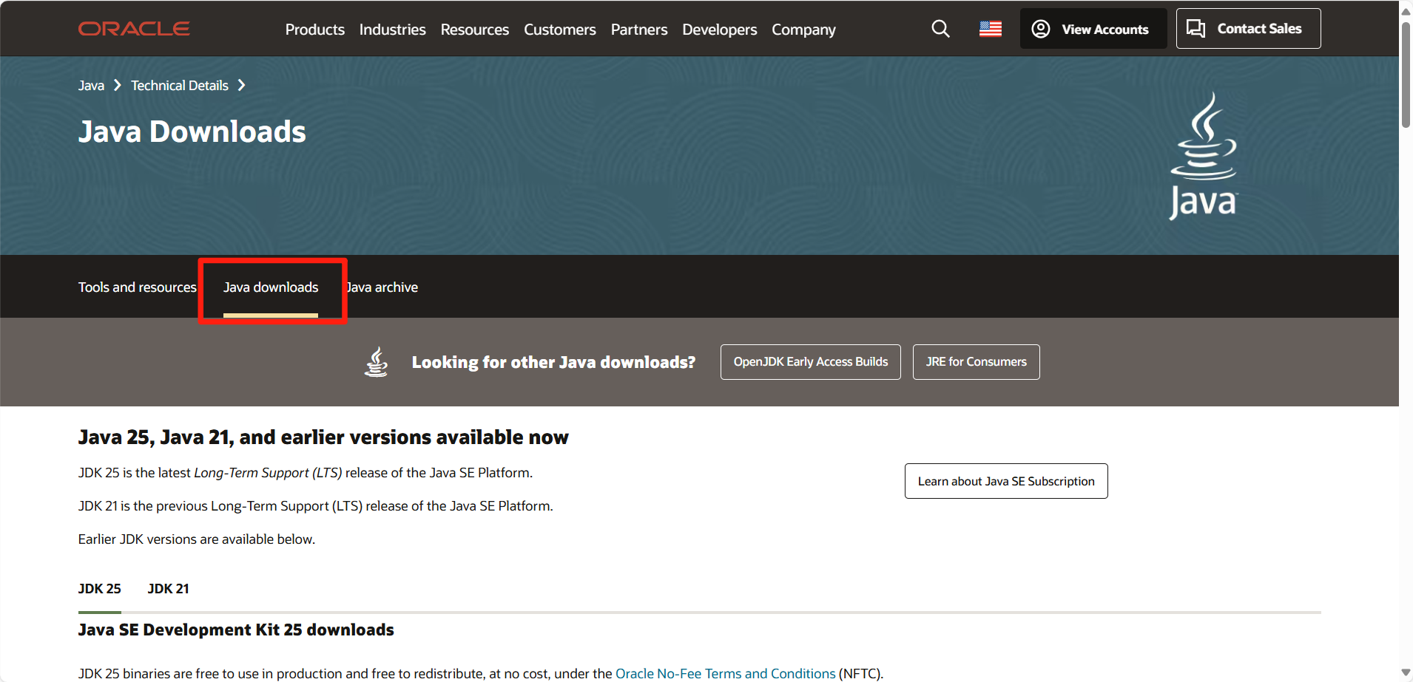Select the JDK 25 tab
This screenshot has height=682, width=1413.
point(100,589)
